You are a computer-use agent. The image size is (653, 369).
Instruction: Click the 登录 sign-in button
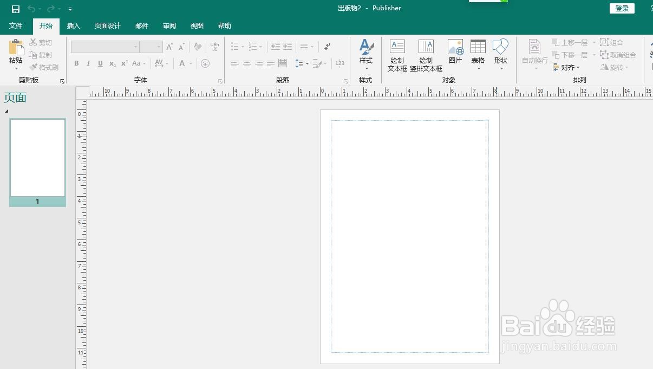pyautogui.click(x=622, y=8)
